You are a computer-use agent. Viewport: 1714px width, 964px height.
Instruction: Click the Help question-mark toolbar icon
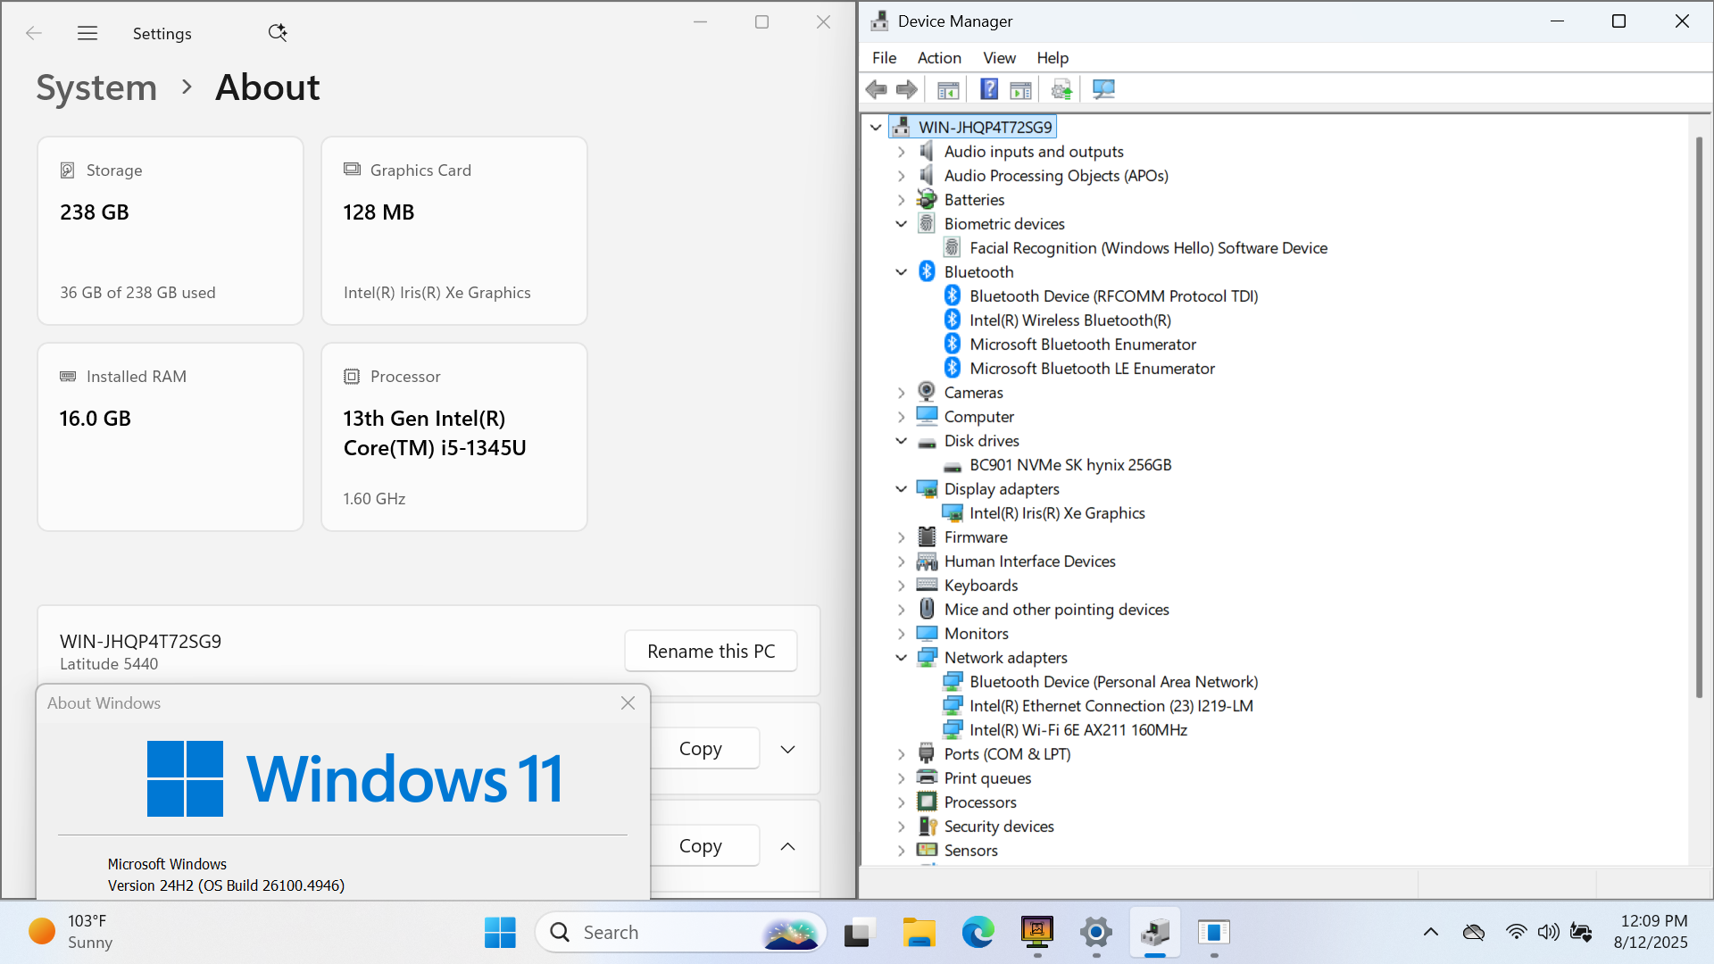[x=989, y=89]
